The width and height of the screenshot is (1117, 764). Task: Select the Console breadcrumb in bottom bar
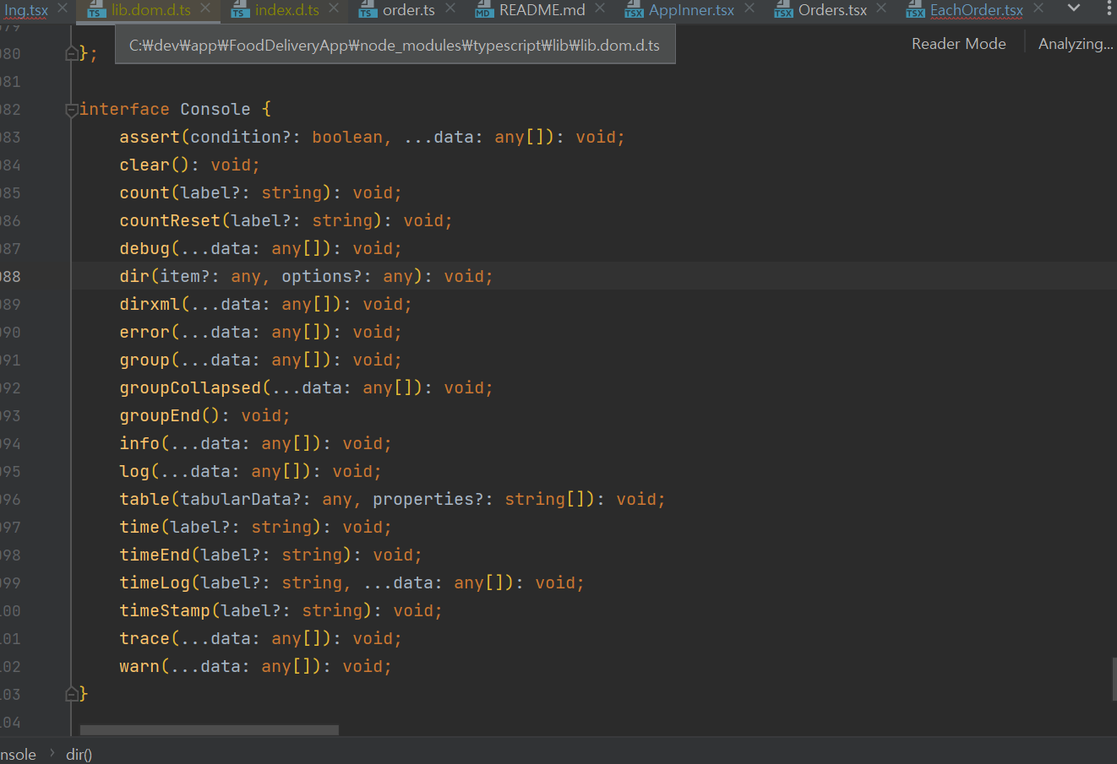[x=18, y=755]
